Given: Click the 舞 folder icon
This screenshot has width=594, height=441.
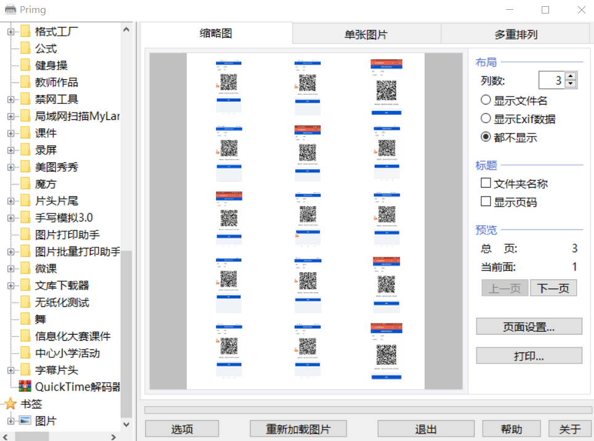Looking at the screenshot, I should coord(25,319).
